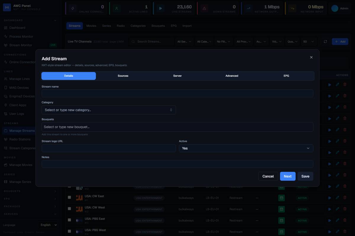This screenshot has height=236, width=355.
Task: Click the Live Streams stat card play icon
Action: tap(161, 9)
